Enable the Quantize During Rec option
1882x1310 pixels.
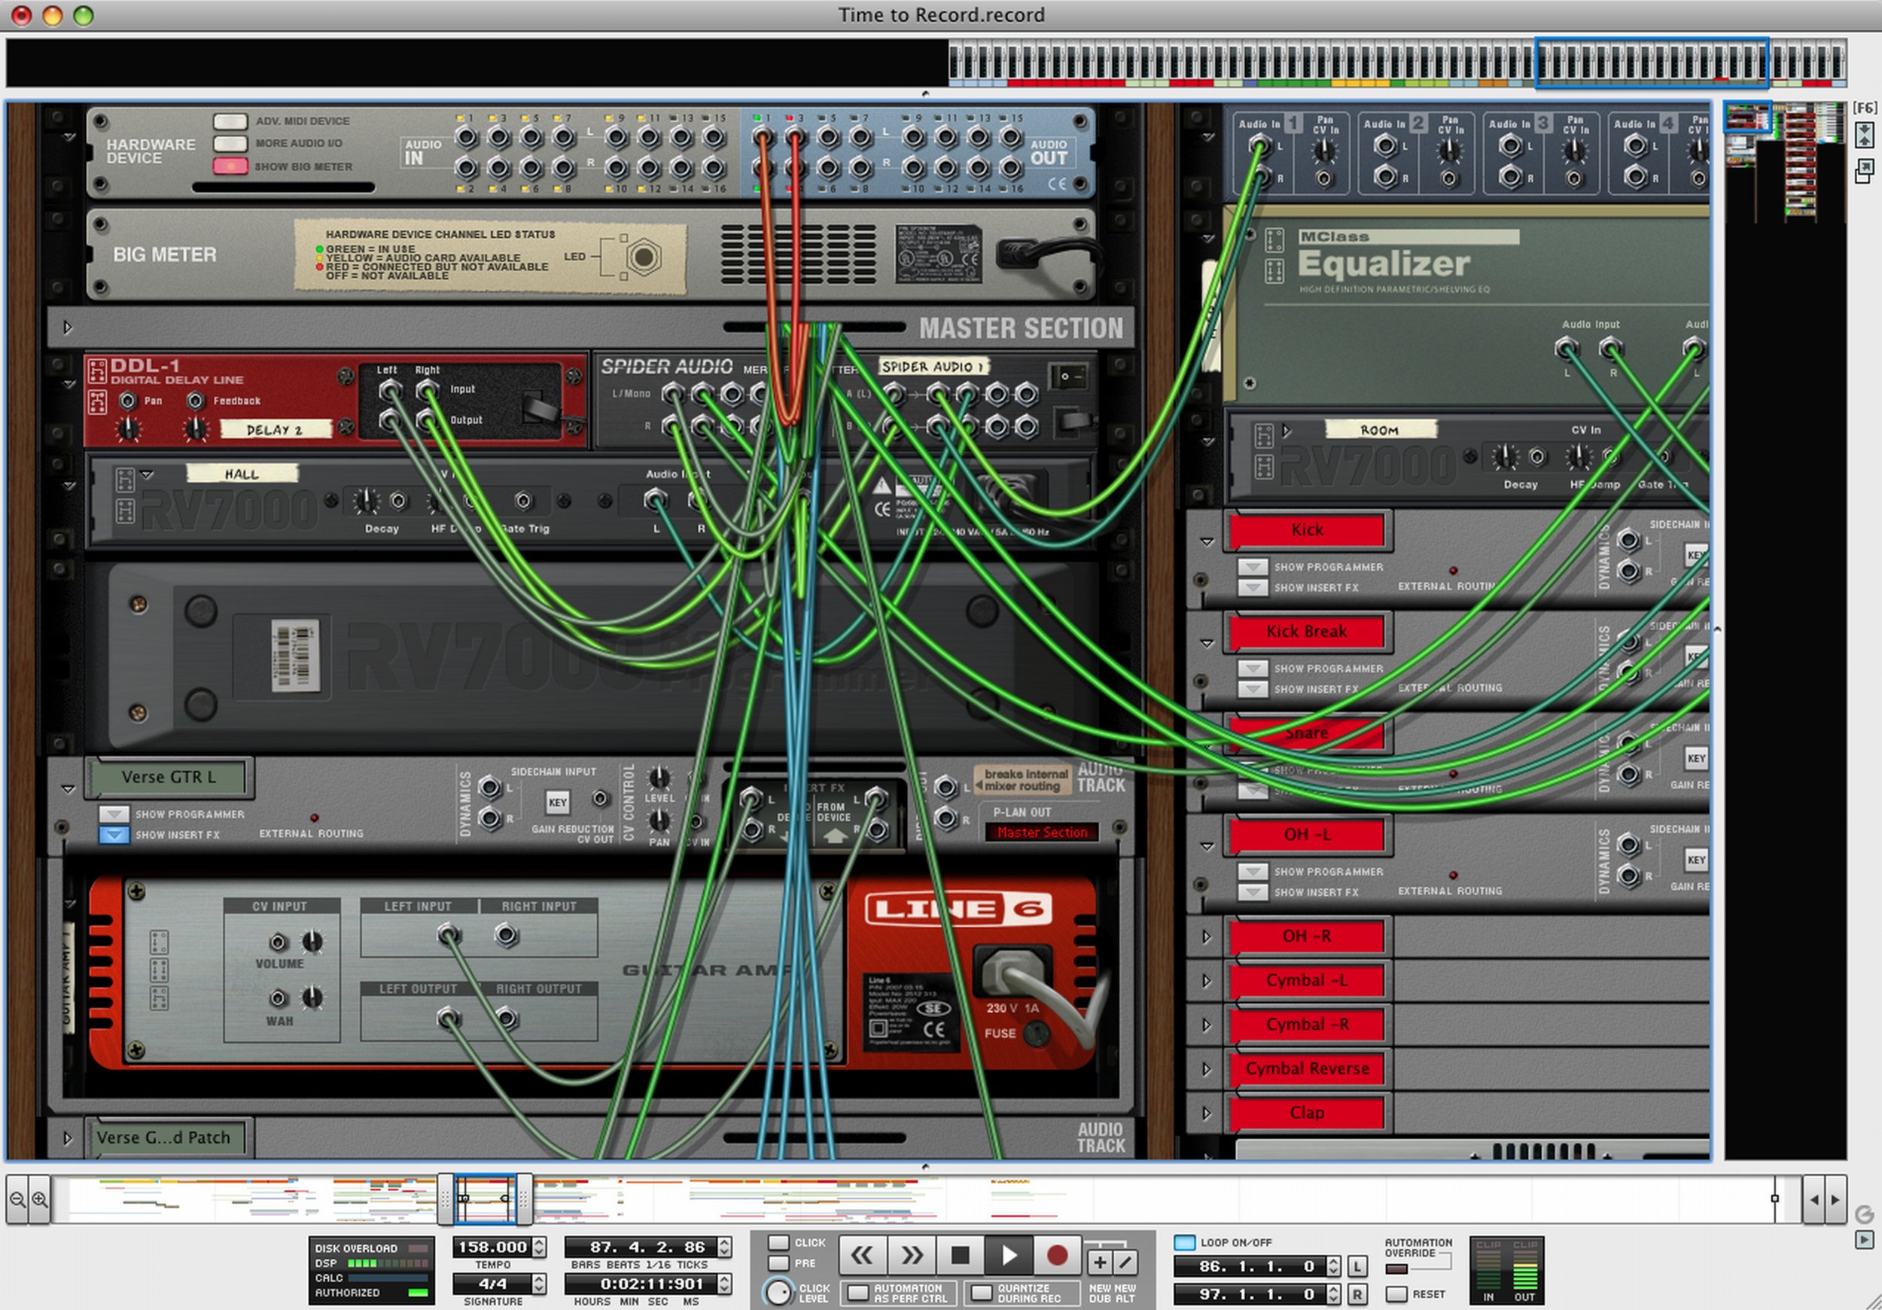[x=980, y=1293]
